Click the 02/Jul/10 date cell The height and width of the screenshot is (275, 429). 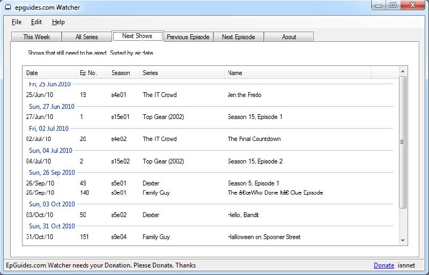[x=39, y=139]
